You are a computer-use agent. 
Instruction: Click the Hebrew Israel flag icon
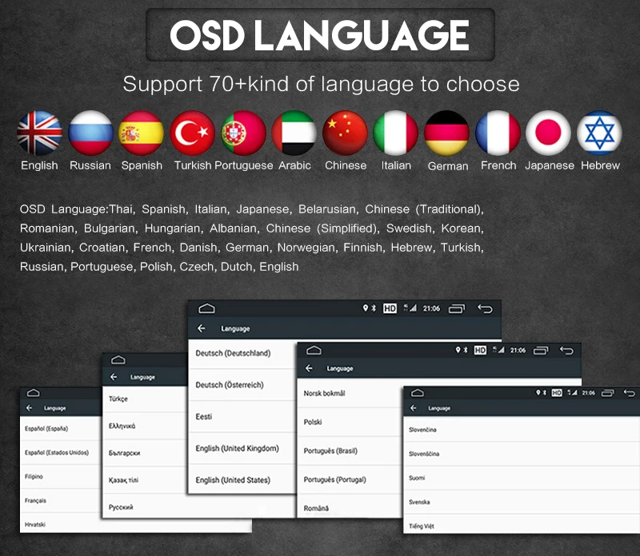(599, 133)
